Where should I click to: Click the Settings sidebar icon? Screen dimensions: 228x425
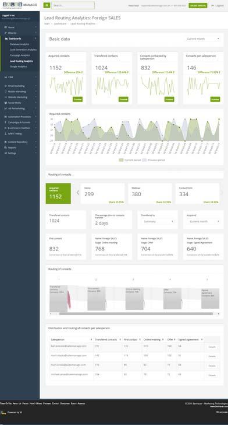coord(6,153)
